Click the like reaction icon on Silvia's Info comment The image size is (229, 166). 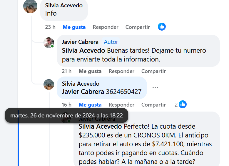click(162, 27)
